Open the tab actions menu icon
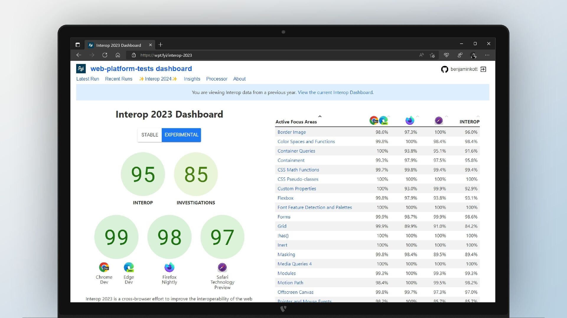Screen dimensions: 567x318 [x=78, y=45]
